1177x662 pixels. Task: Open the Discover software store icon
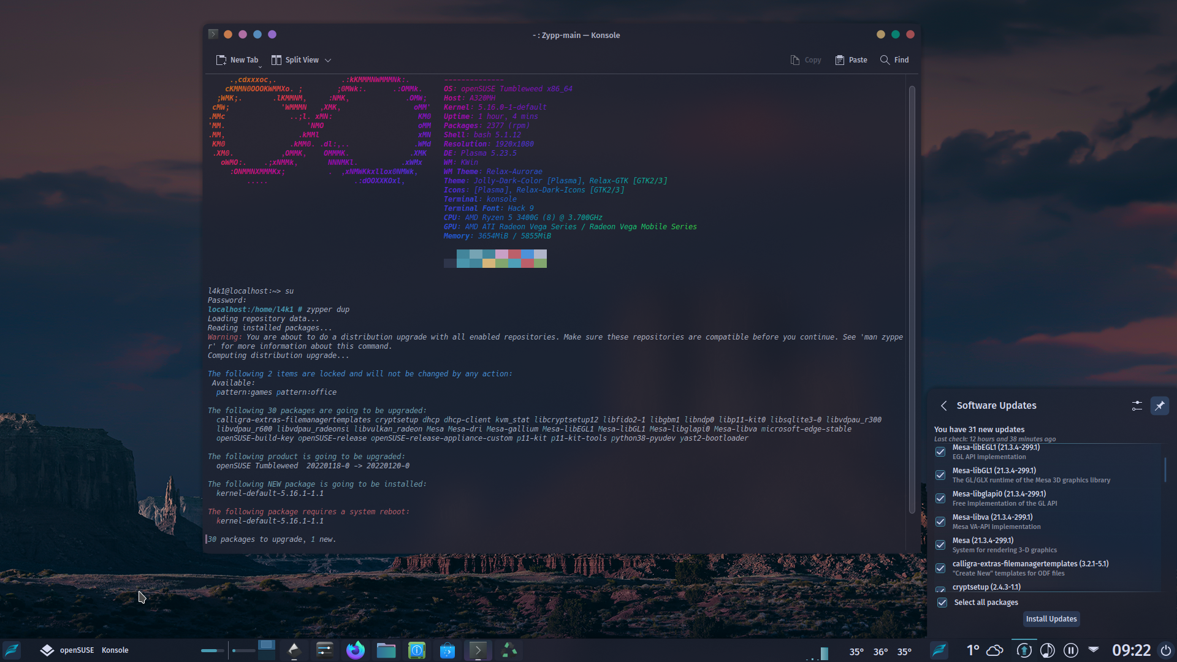point(448,650)
